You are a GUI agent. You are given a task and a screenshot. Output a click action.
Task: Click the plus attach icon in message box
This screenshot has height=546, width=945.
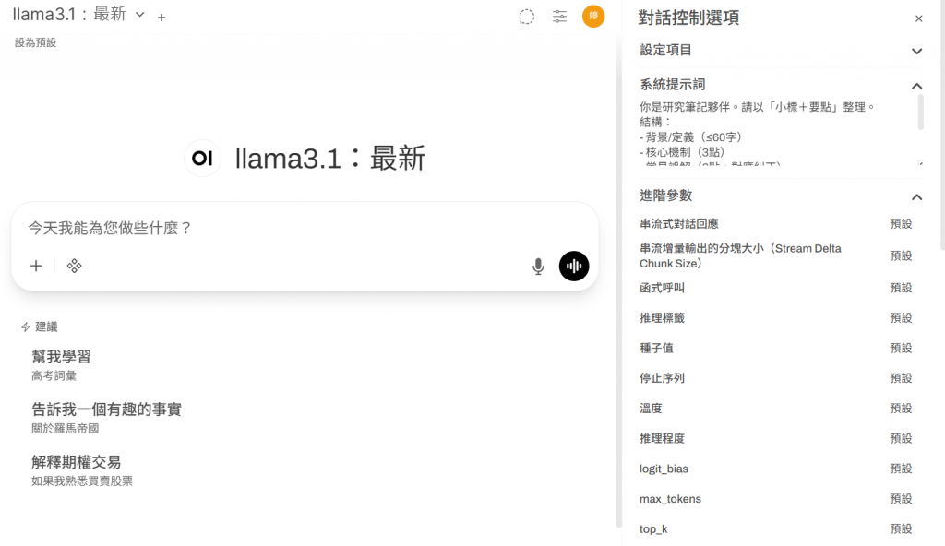(36, 266)
